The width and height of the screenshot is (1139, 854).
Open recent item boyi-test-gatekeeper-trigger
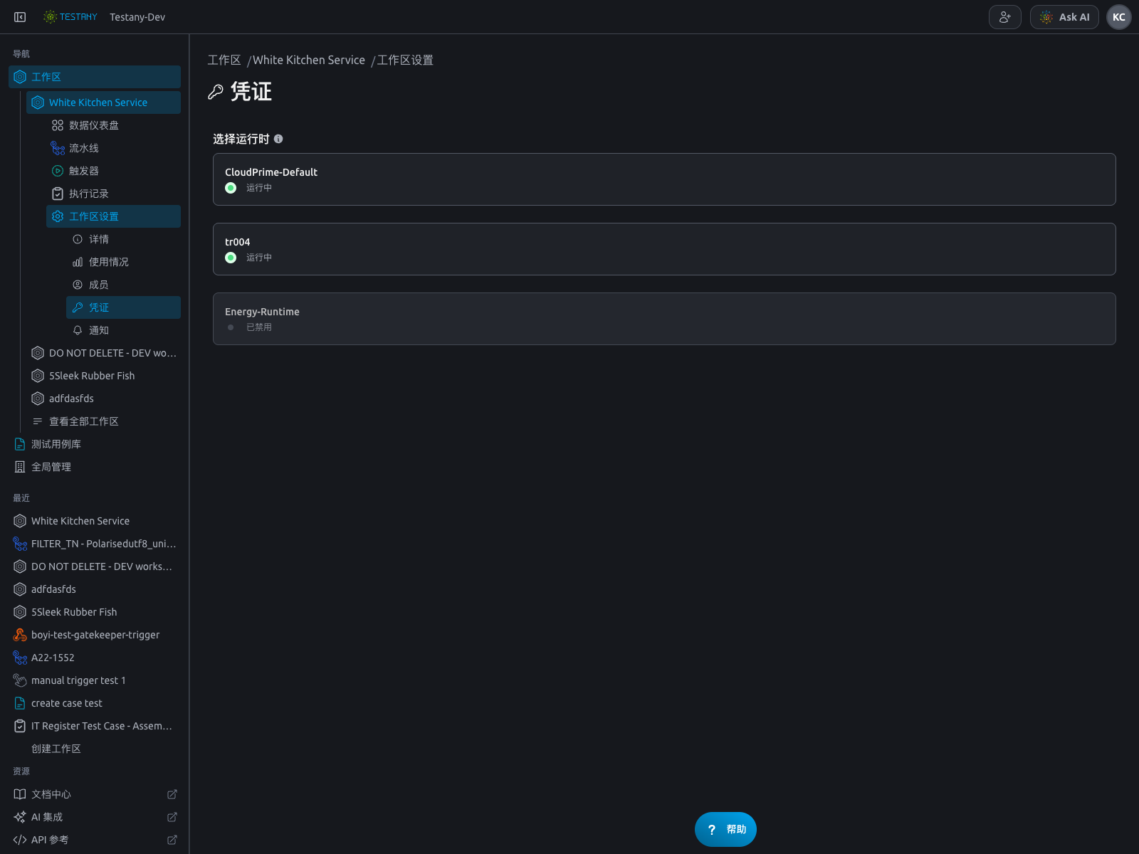click(95, 635)
